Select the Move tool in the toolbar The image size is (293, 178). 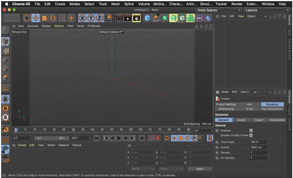tap(36, 18)
